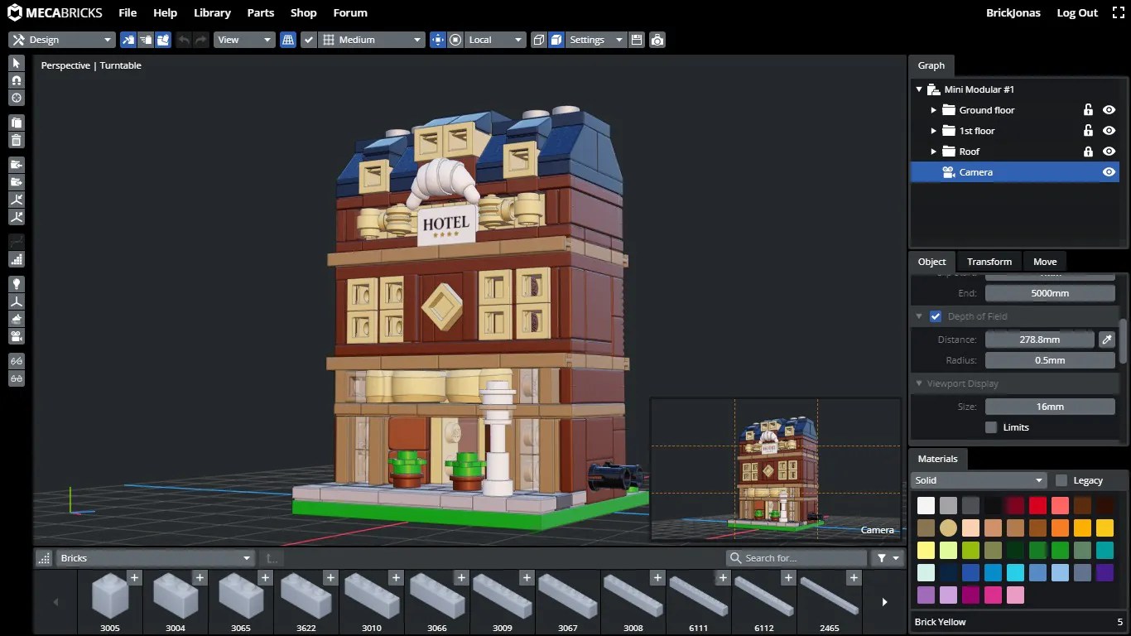Enable the Limits checkbox

[x=991, y=427]
